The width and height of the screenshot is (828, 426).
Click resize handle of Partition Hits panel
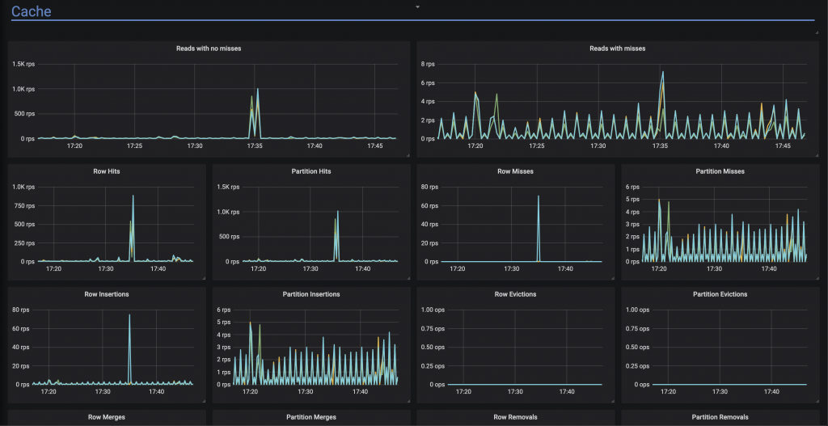[408, 277]
